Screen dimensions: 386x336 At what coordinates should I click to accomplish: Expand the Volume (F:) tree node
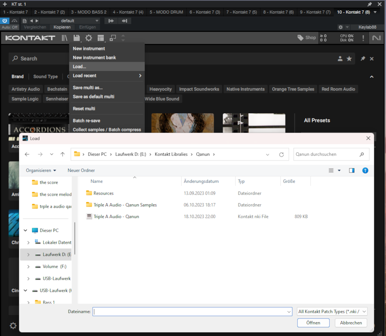(x=28, y=267)
